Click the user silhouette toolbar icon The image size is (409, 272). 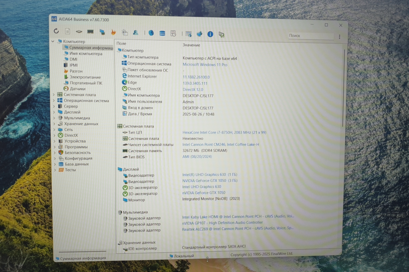pos(136,32)
